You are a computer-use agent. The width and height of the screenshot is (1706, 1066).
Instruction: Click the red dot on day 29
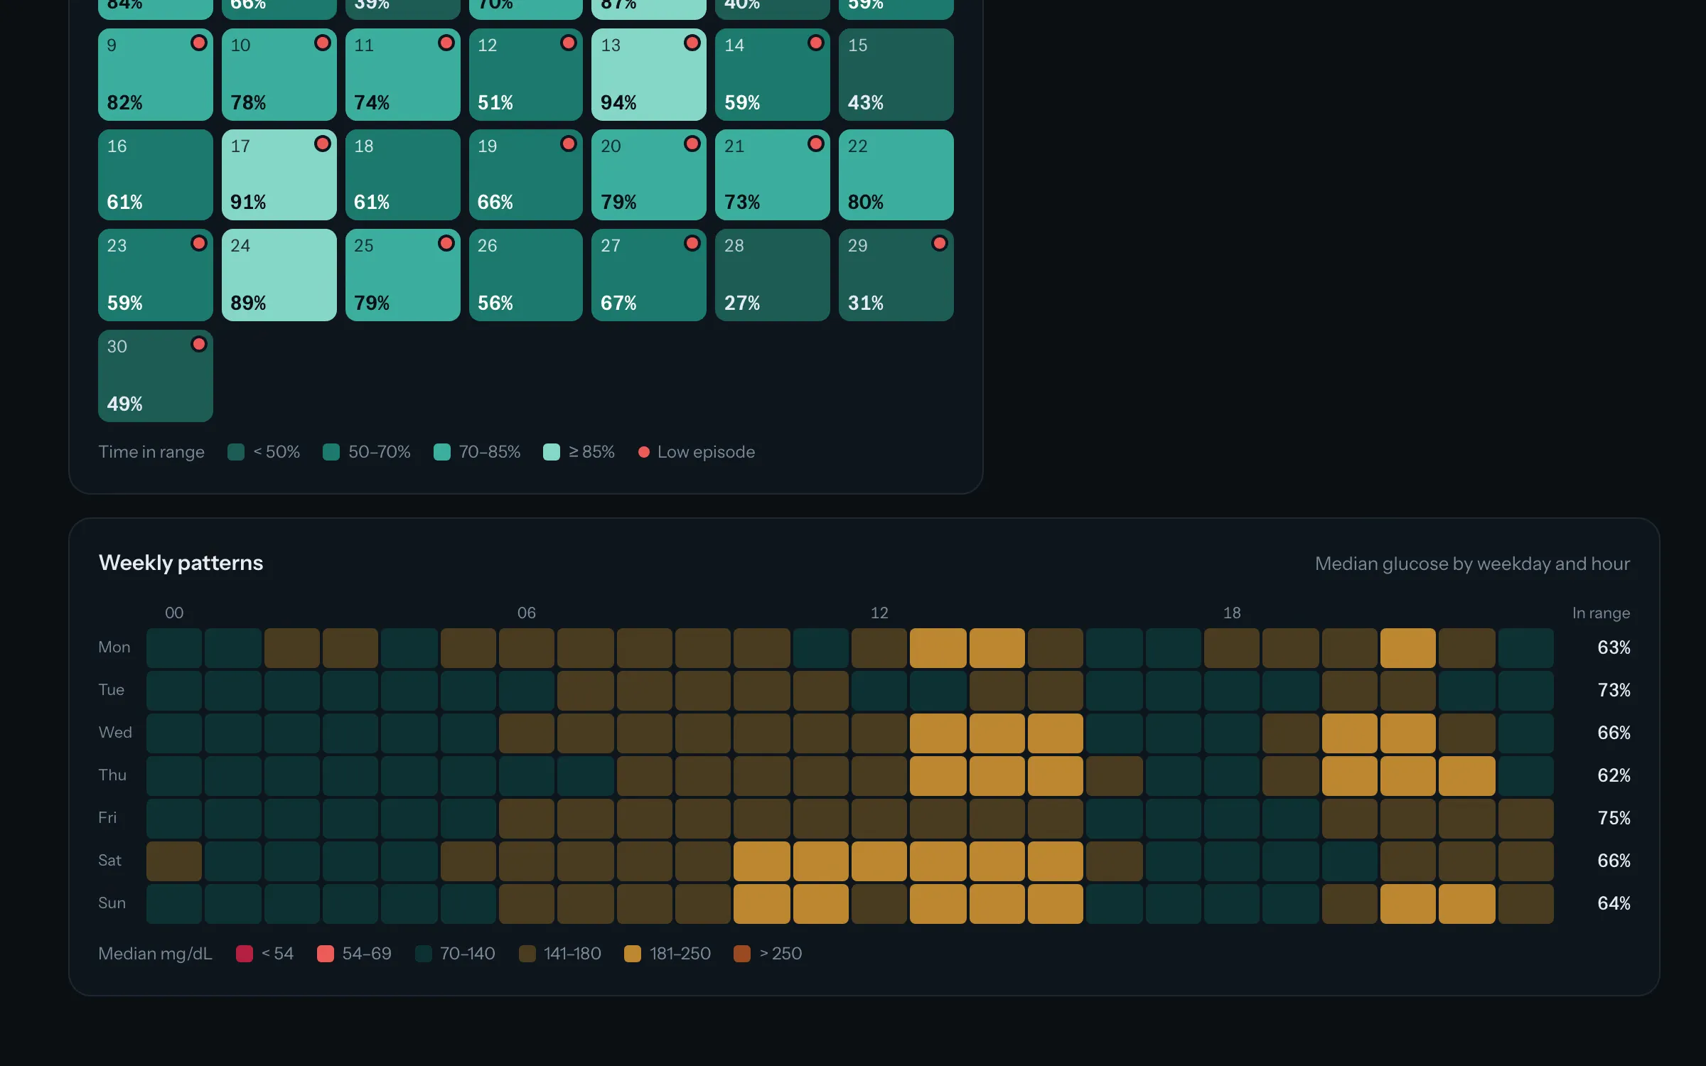pos(940,243)
